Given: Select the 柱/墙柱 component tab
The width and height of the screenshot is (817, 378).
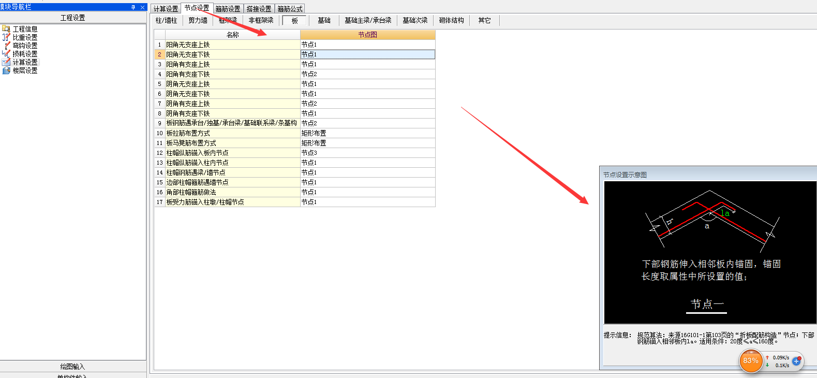Looking at the screenshot, I should pos(166,20).
